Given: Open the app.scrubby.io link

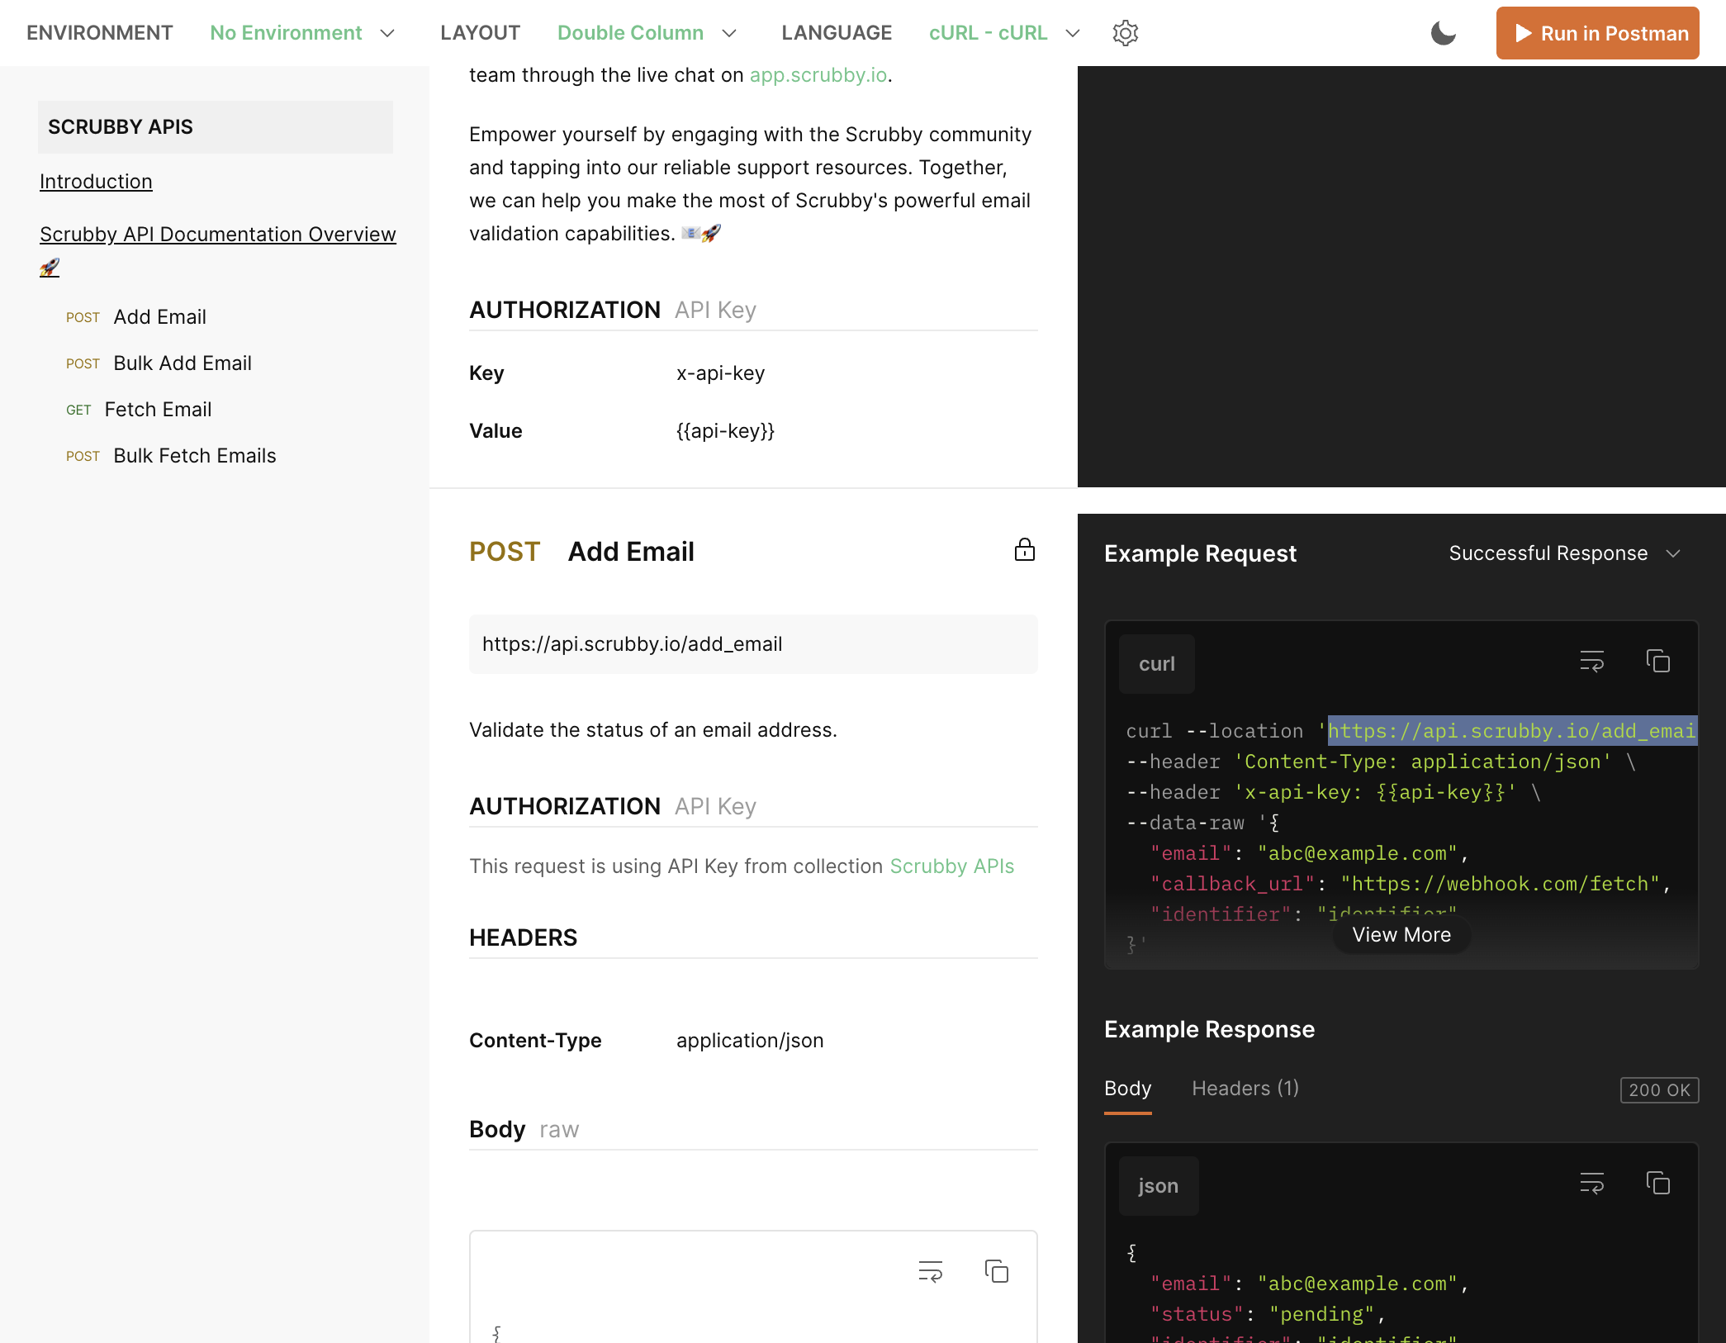Looking at the screenshot, I should click(x=818, y=75).
